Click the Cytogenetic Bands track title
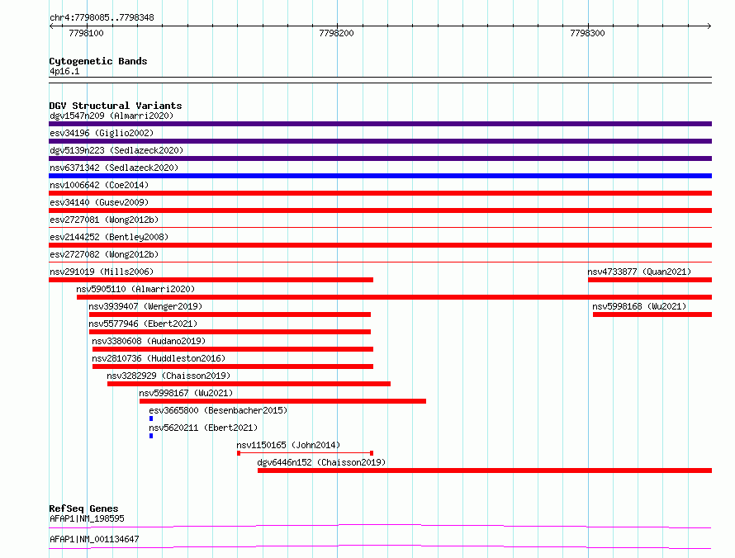This screenshot has height=558, width=735. (98, 61)
